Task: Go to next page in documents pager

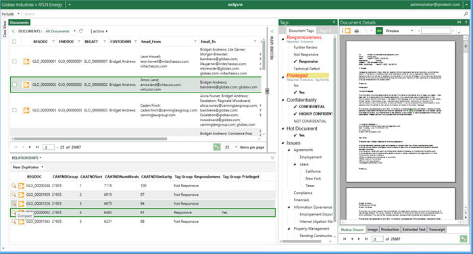Action: pos(30,147)
